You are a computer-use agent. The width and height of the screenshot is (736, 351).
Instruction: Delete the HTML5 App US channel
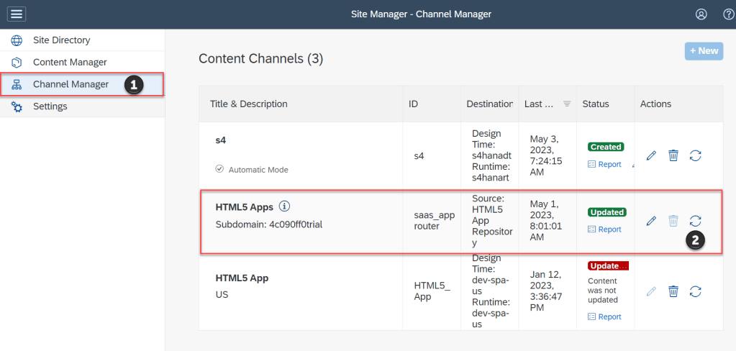[673, 291]
